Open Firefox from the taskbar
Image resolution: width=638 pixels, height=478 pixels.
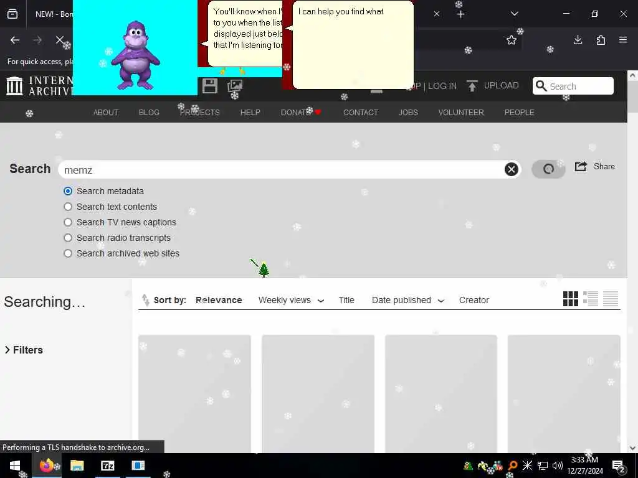coord(46,466)
